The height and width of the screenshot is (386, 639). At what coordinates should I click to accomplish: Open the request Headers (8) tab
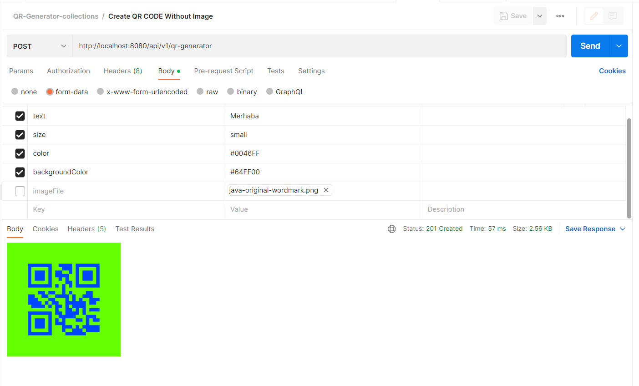(x=123, y=71)
